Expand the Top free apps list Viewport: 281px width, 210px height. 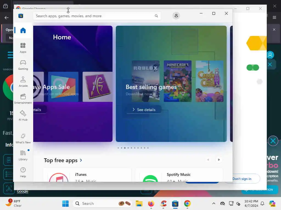[63, 160]
